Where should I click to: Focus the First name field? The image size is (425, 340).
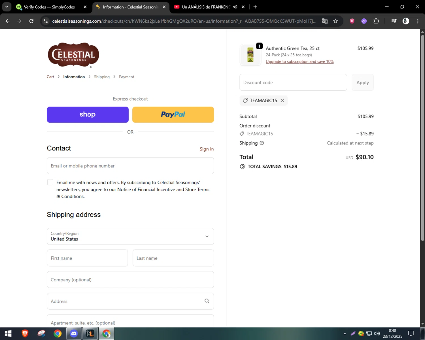pos(88,258)
